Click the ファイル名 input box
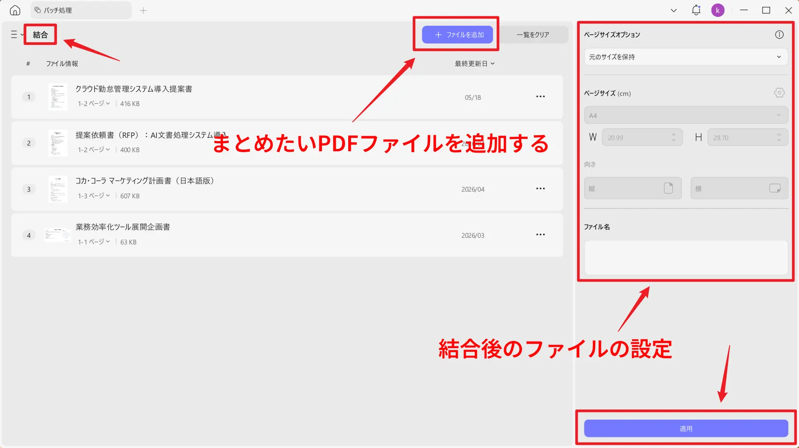The image size is (799, 448). coord(686,257)
